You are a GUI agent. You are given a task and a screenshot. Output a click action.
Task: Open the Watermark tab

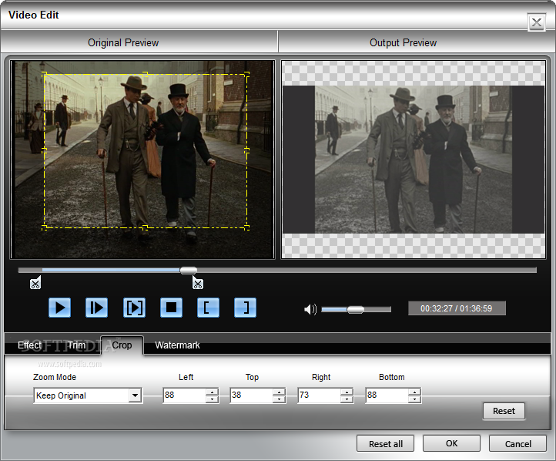coord(177,345)
